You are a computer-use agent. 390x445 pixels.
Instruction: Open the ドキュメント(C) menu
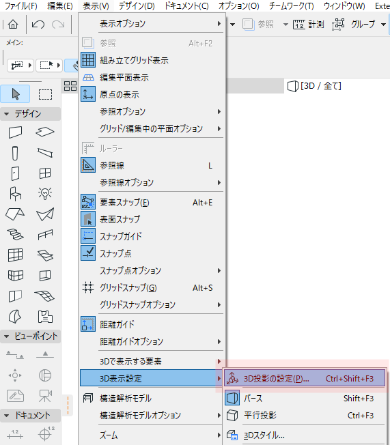pos(186,5)
